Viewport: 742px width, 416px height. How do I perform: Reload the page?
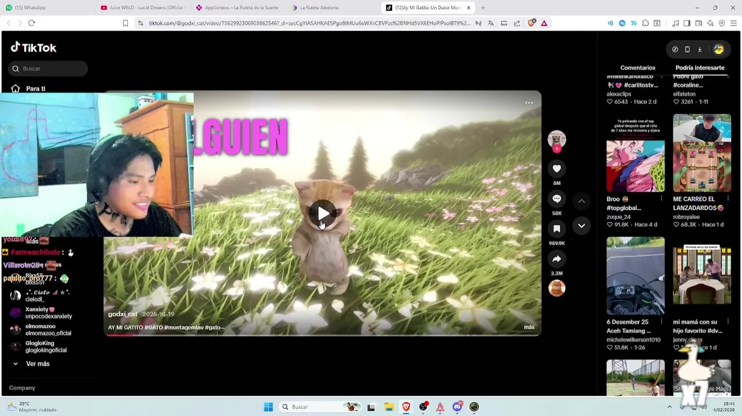click(31, 23)
